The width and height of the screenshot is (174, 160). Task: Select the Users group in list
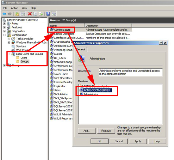(x=57, y=90)
